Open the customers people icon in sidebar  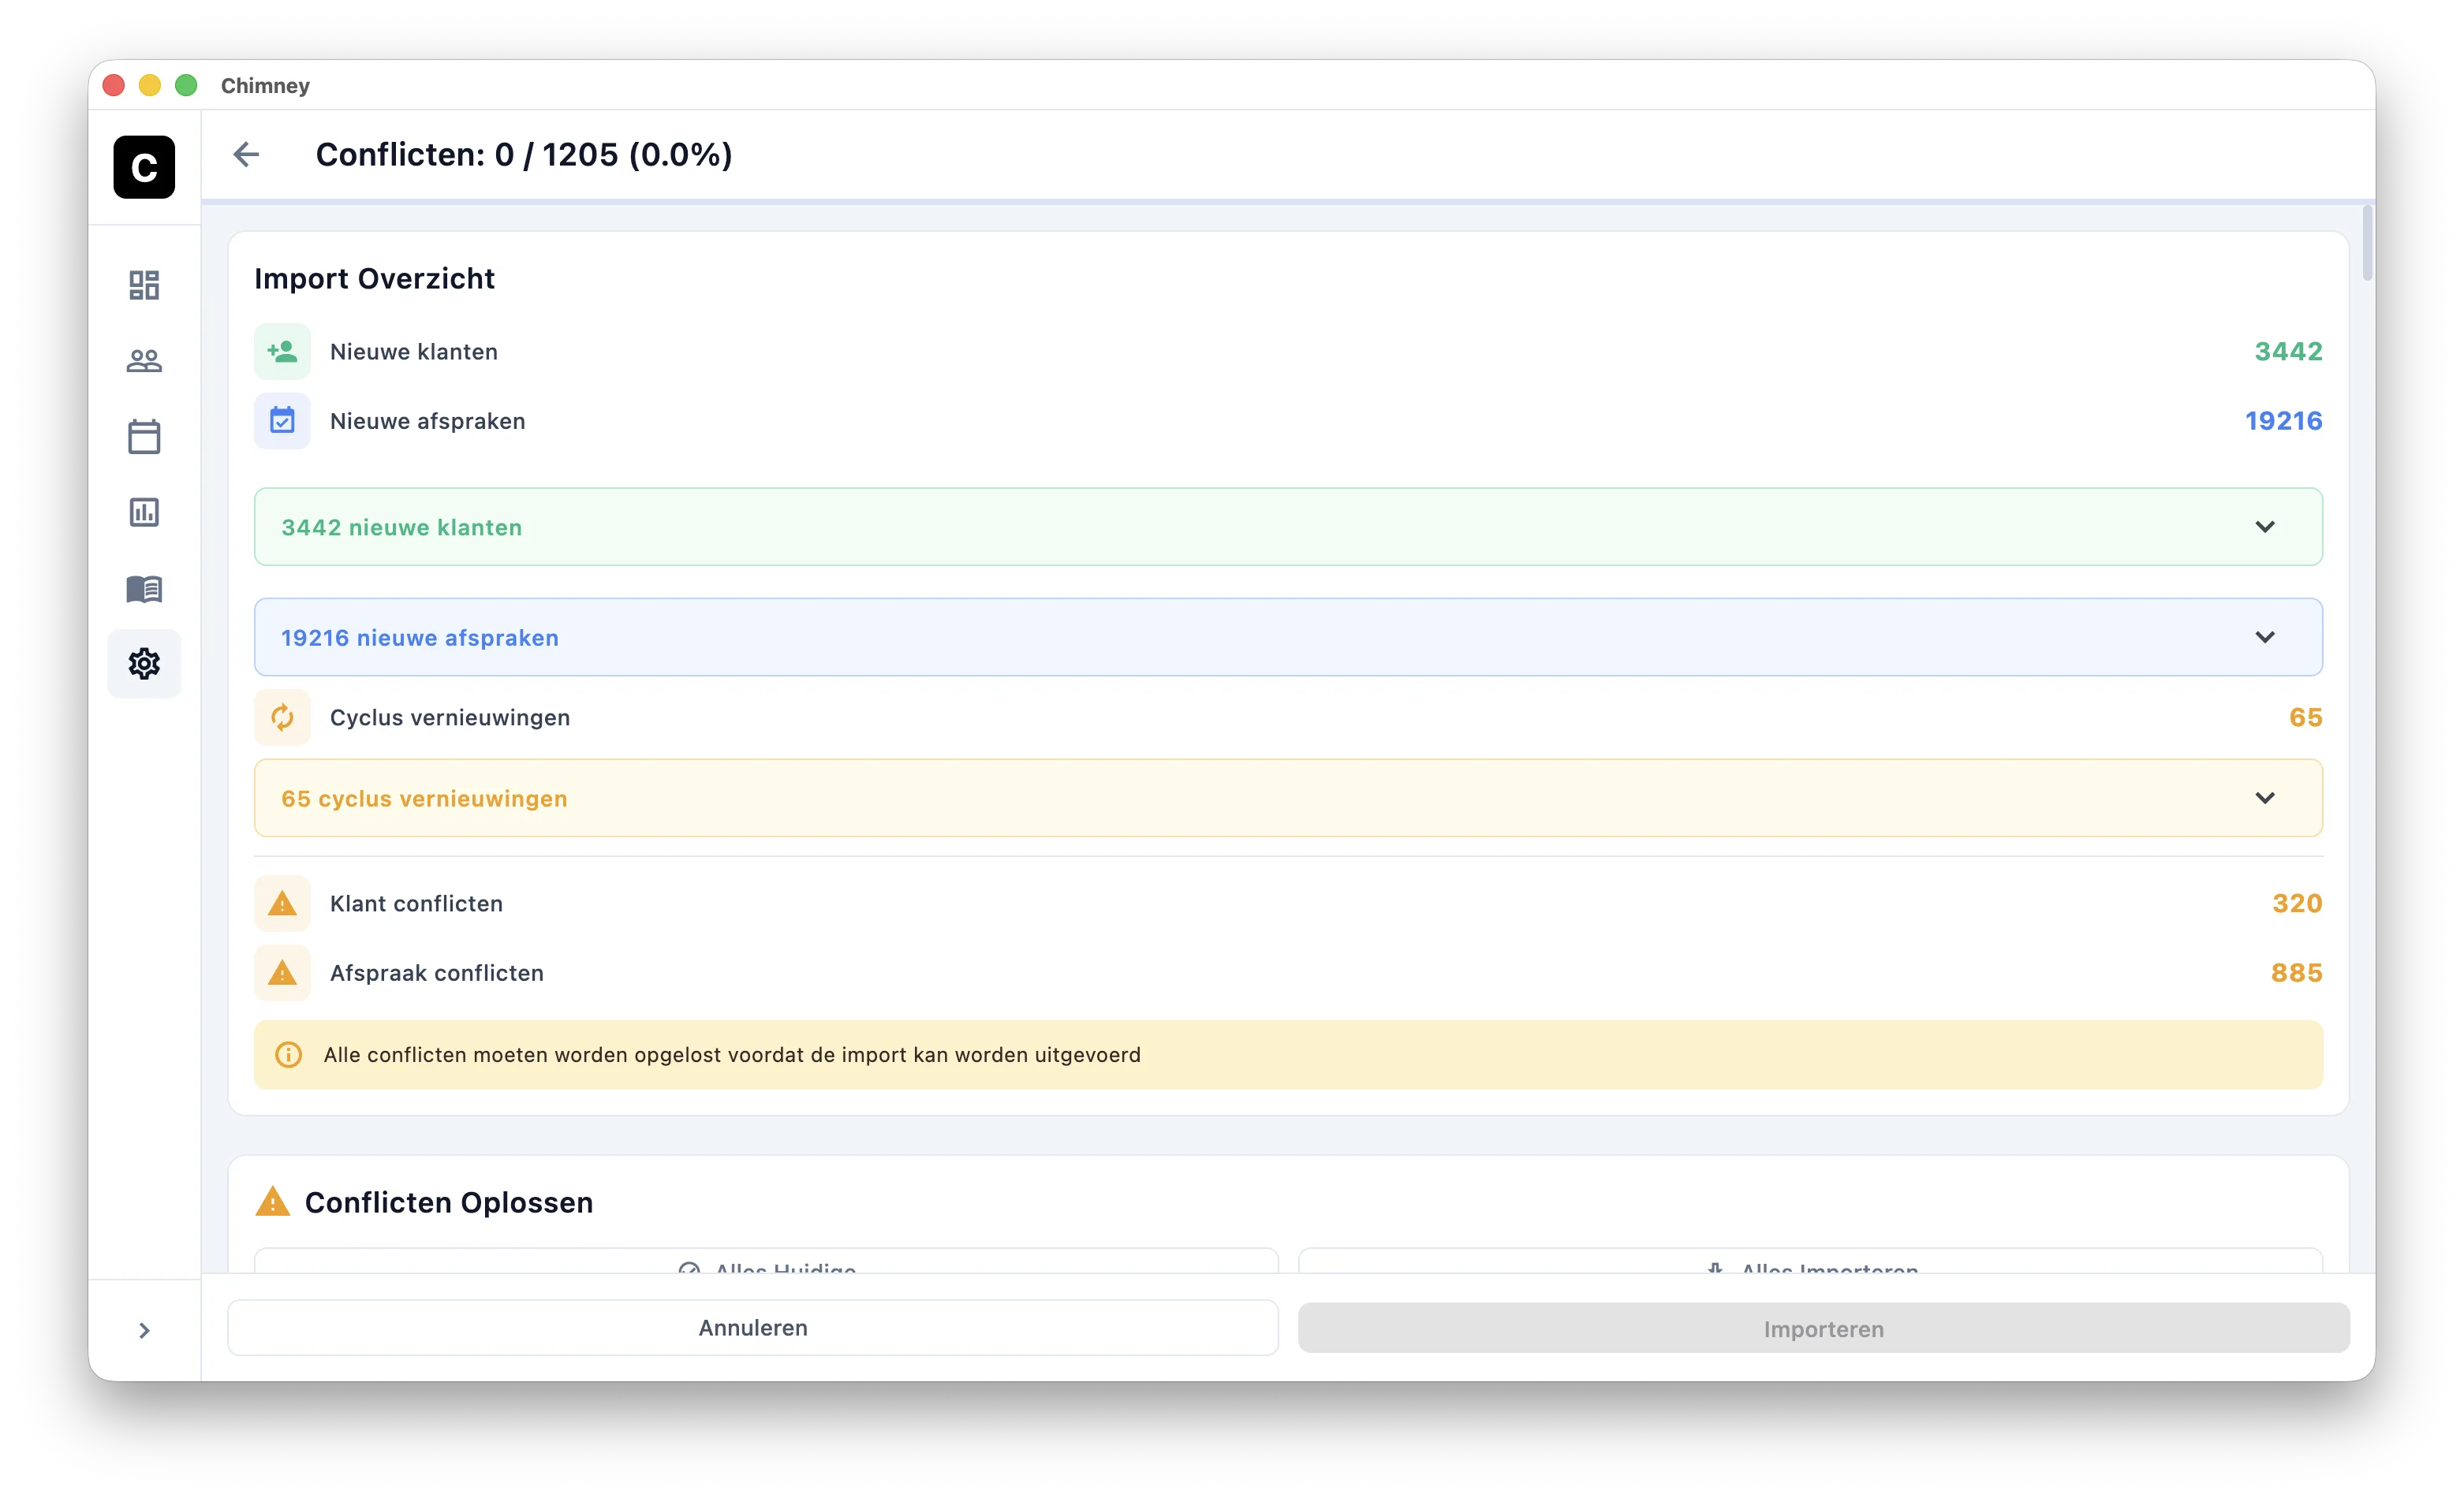click(144, 361)
